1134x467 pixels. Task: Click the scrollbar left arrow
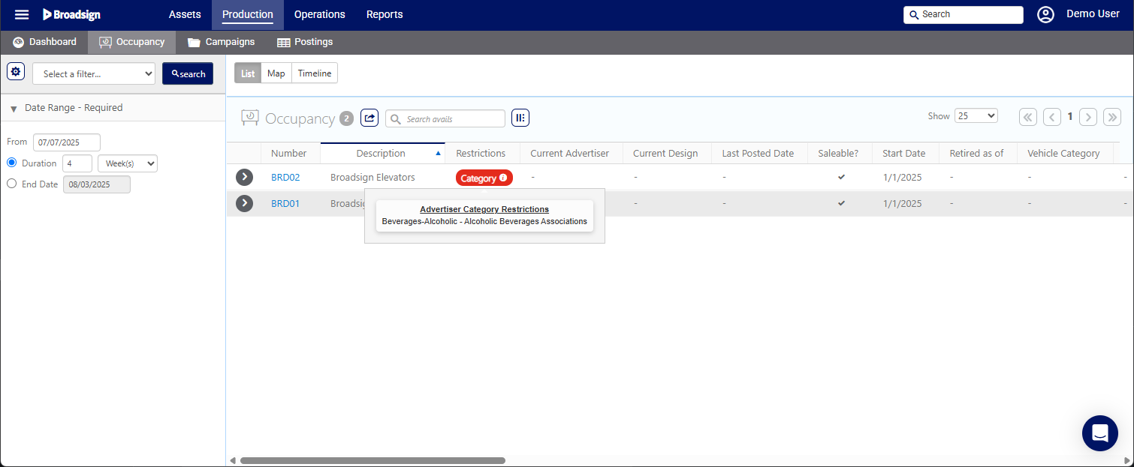click(x=232, y=460)
